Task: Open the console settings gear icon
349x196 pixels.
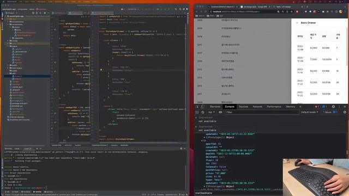Action: click(345, 112)
